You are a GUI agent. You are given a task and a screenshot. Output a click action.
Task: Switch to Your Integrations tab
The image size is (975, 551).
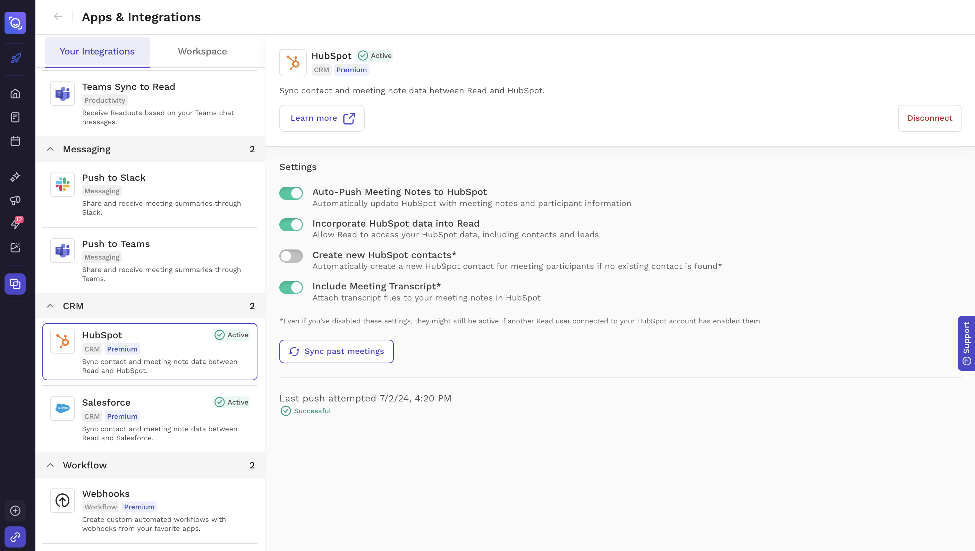[x=97, y=51]
